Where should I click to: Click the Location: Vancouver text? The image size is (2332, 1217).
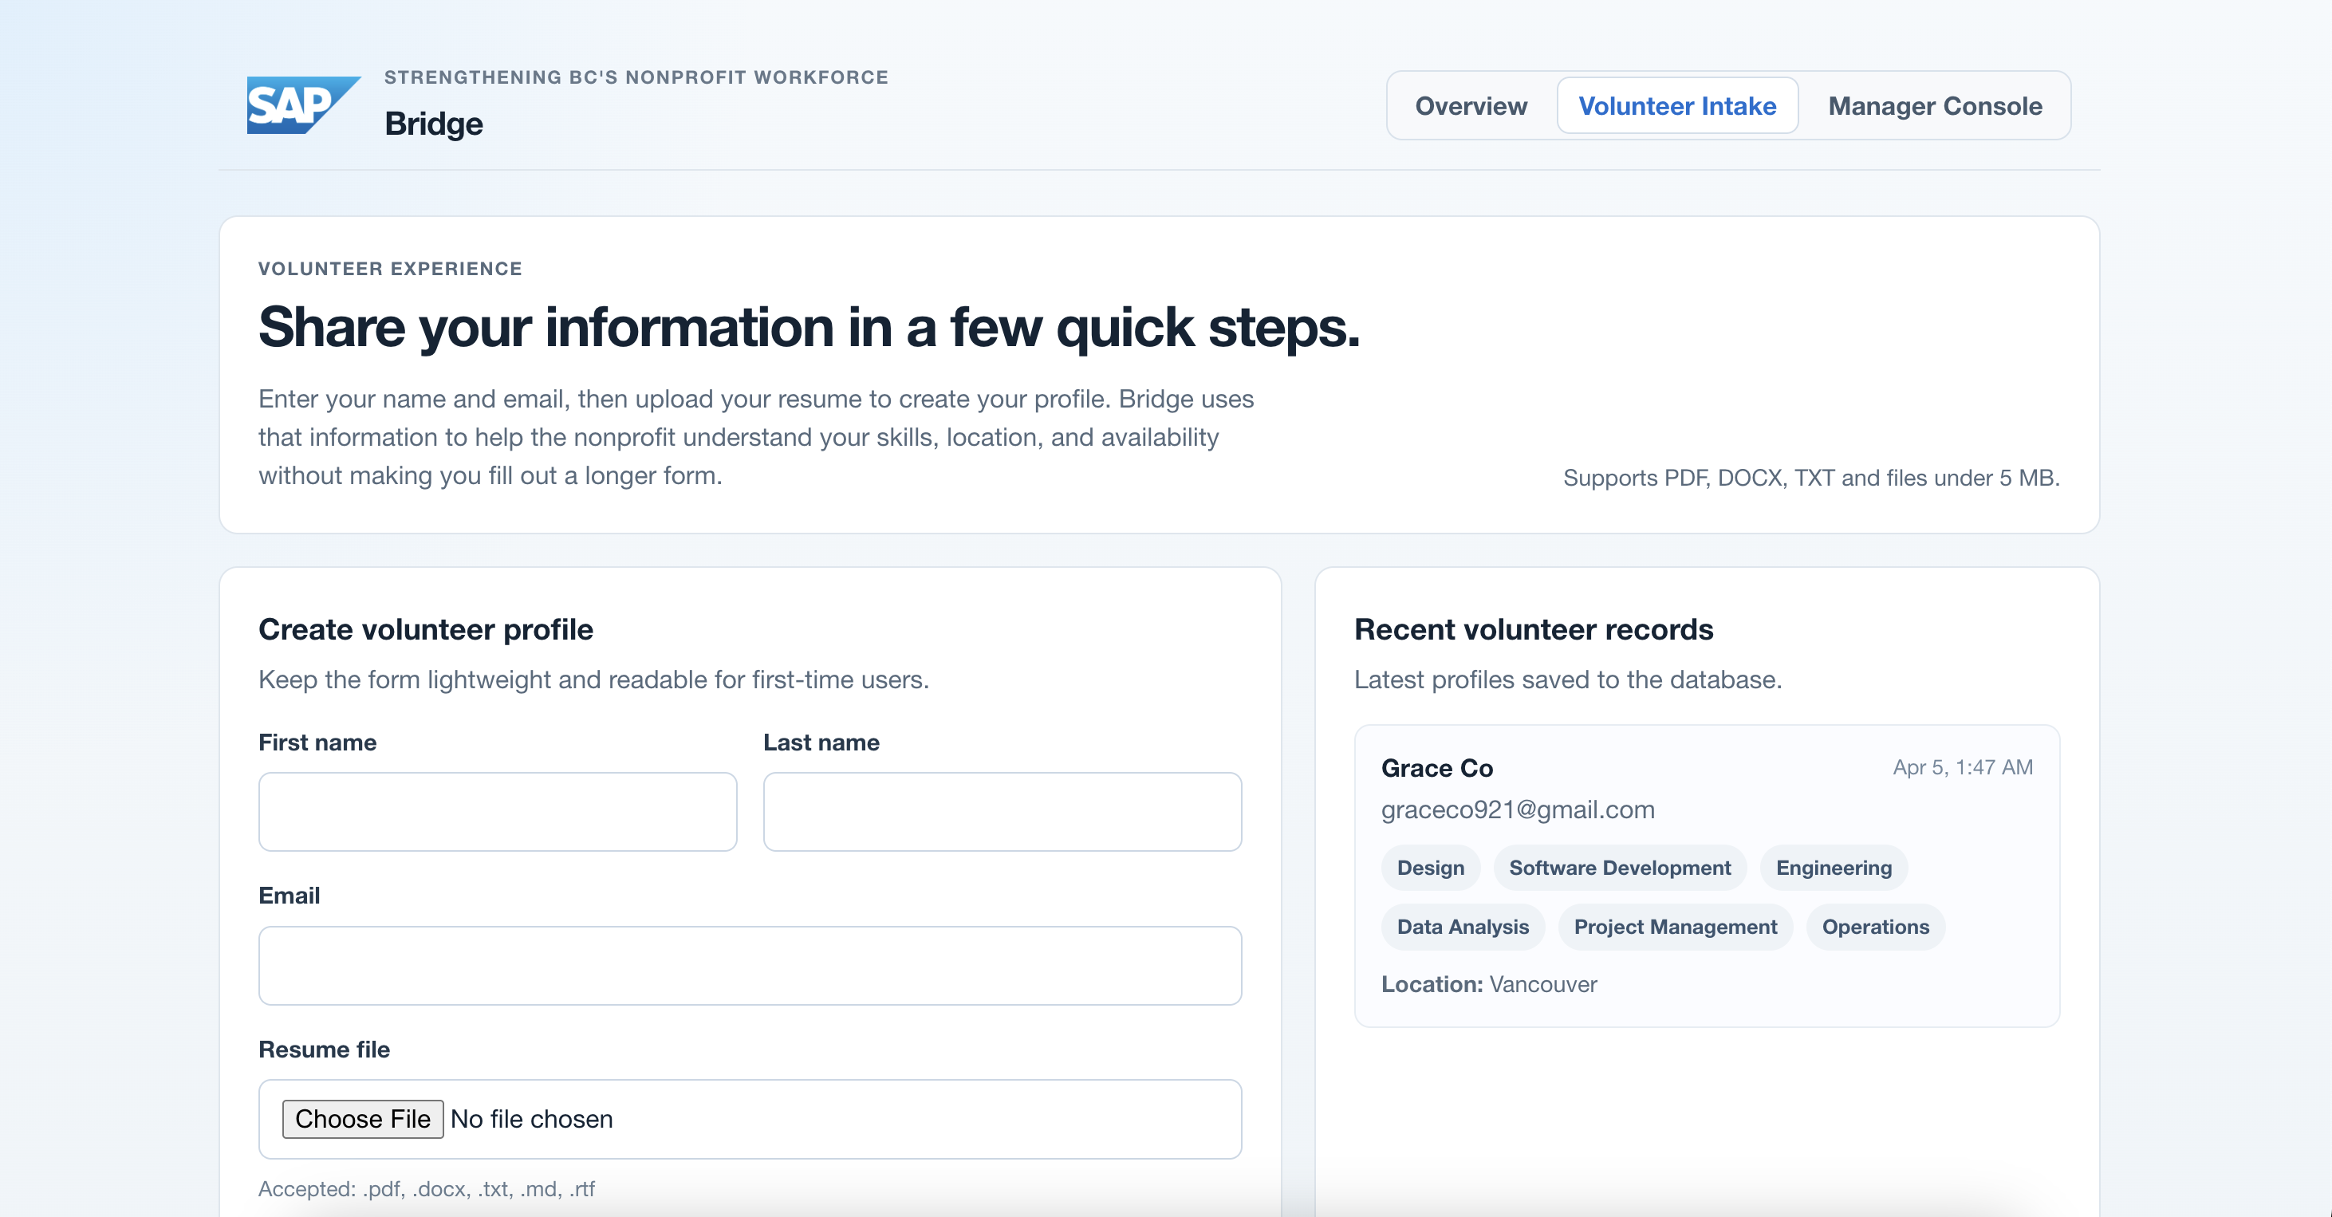click(x=1488, y=984)
